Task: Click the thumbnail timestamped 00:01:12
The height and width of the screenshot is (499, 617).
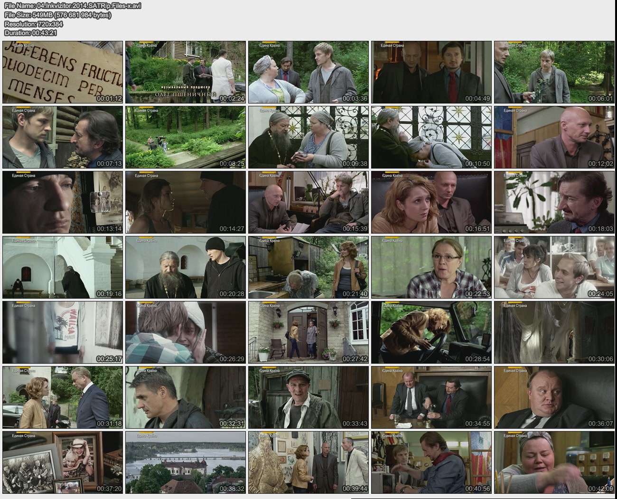Action: [63, 72]
